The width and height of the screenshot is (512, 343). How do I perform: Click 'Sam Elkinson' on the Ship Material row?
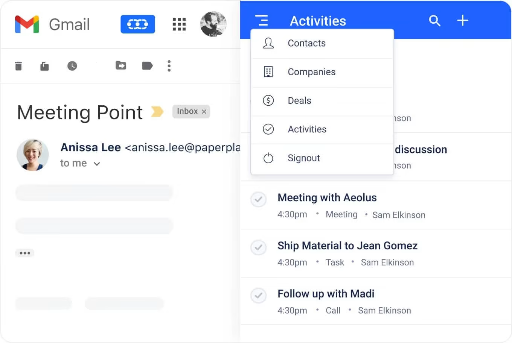pos(387,263)
